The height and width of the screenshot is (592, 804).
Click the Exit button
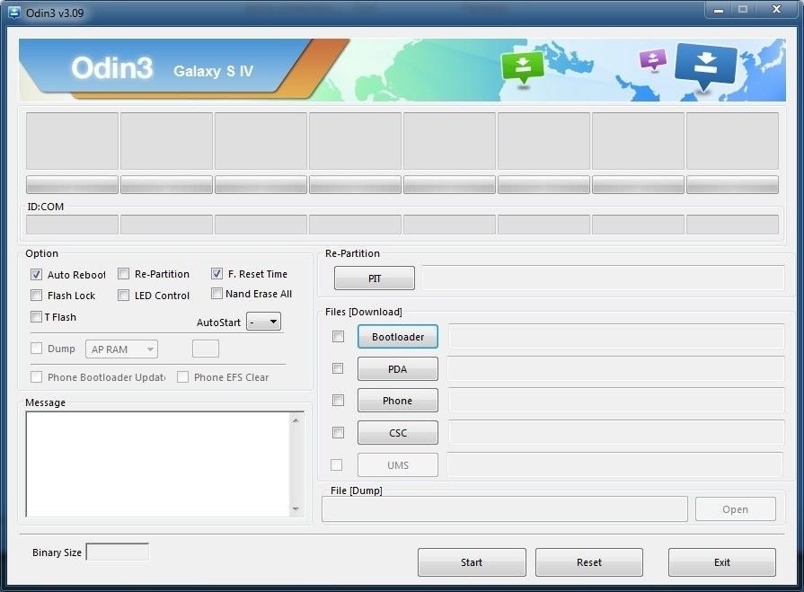pyautogui.click(x=722, y=562)
